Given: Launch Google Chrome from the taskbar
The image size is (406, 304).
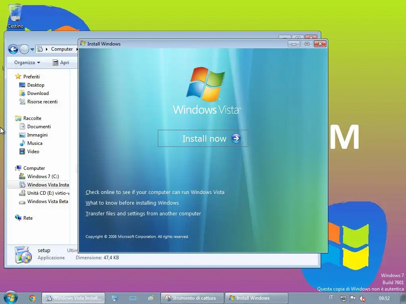Looking at the screenshot, I should click(32, 298).
